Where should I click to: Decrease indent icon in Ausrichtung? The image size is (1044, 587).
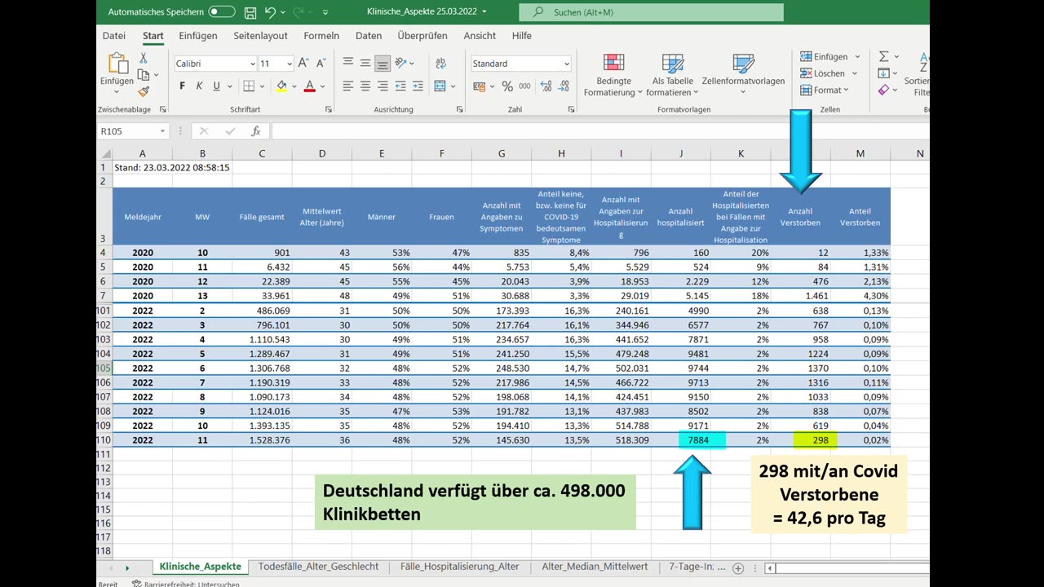tap(401, 86)
